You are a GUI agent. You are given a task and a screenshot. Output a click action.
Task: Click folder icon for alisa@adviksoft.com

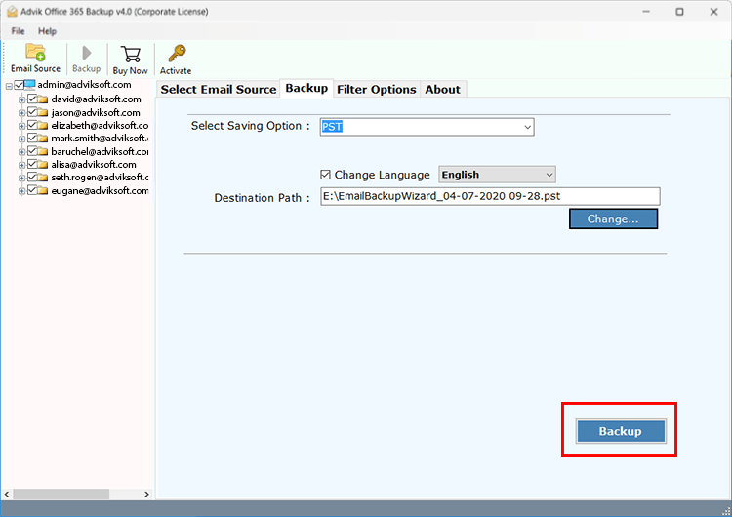pos(43,164)
